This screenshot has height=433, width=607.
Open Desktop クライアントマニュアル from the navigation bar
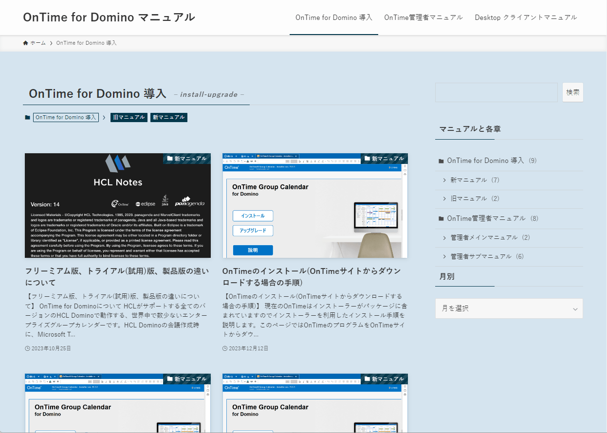pos(526,17)
